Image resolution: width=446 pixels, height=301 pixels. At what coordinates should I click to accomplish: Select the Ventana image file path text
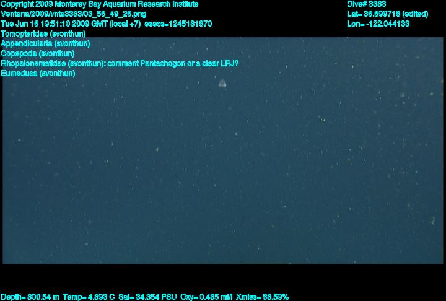[x=74, y=14]
